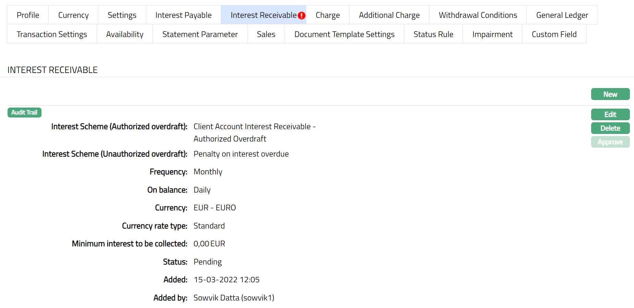Screen dimensions: 634x308
Task: Open the Statement Parameter tab
Action: pos(200,34)
